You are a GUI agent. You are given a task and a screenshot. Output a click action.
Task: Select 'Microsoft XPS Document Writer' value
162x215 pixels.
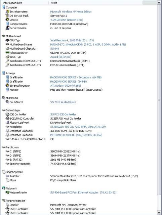tap(68, 205)
